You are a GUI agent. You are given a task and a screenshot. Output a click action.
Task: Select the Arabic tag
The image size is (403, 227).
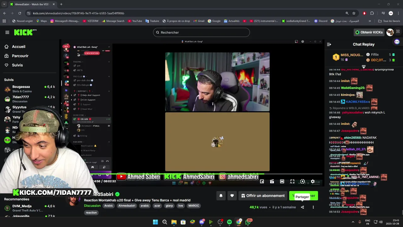click(109, 206)
